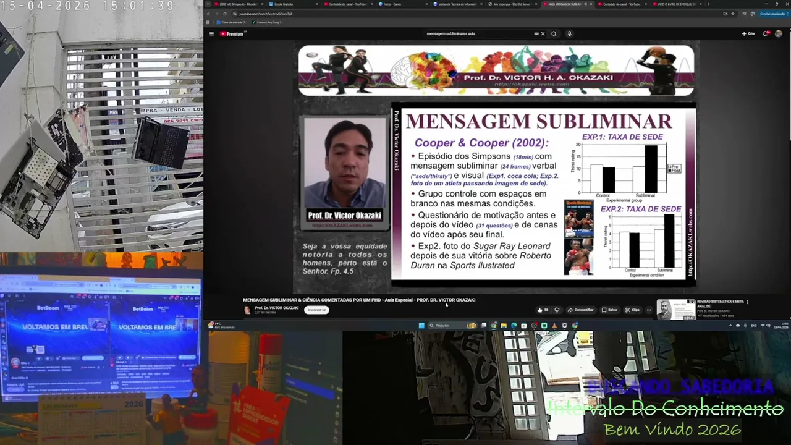Click the Concluir atualização button
The image size is (791, 445).
click(x=773, y=14)
